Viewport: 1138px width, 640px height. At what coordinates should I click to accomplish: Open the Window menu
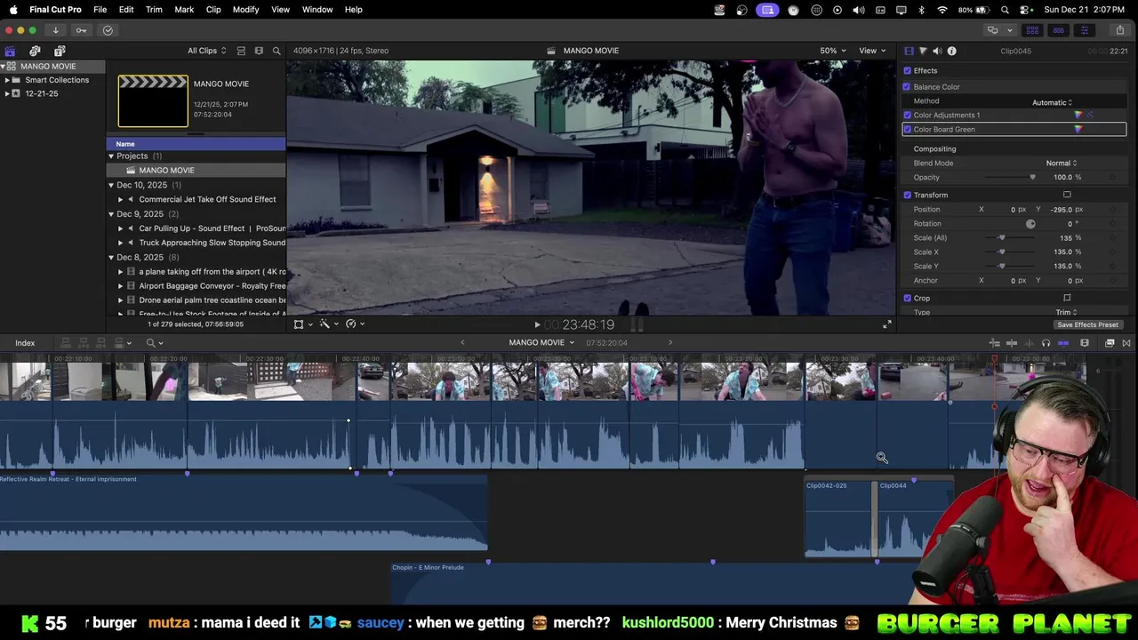tap(317, 9)
